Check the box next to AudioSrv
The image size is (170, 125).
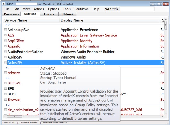5,57
